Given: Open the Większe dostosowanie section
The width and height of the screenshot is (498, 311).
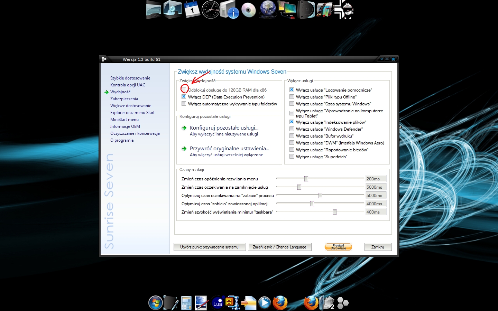Looking at the screenshot, I should (x=131, y=106).
